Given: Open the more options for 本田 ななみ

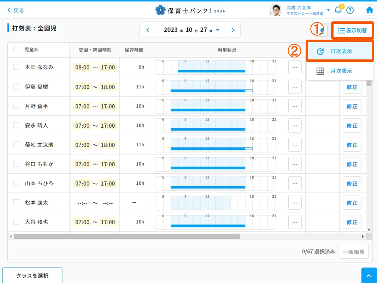Looking at the screenshot, I should [295, 67].
